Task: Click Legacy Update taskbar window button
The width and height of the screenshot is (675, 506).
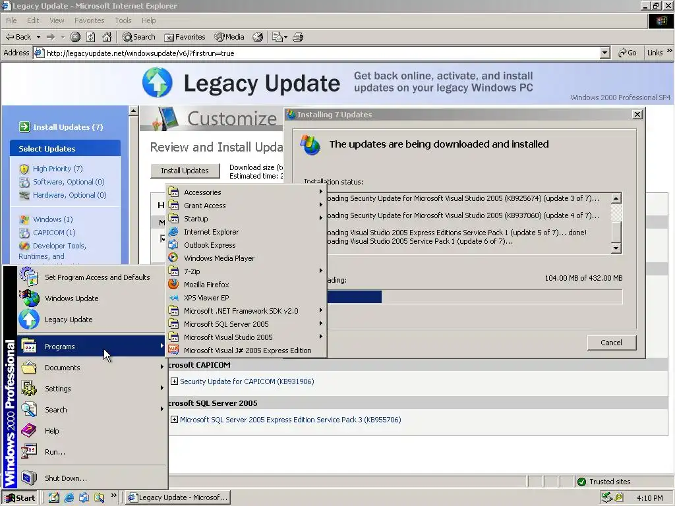Action: point(178,497)
